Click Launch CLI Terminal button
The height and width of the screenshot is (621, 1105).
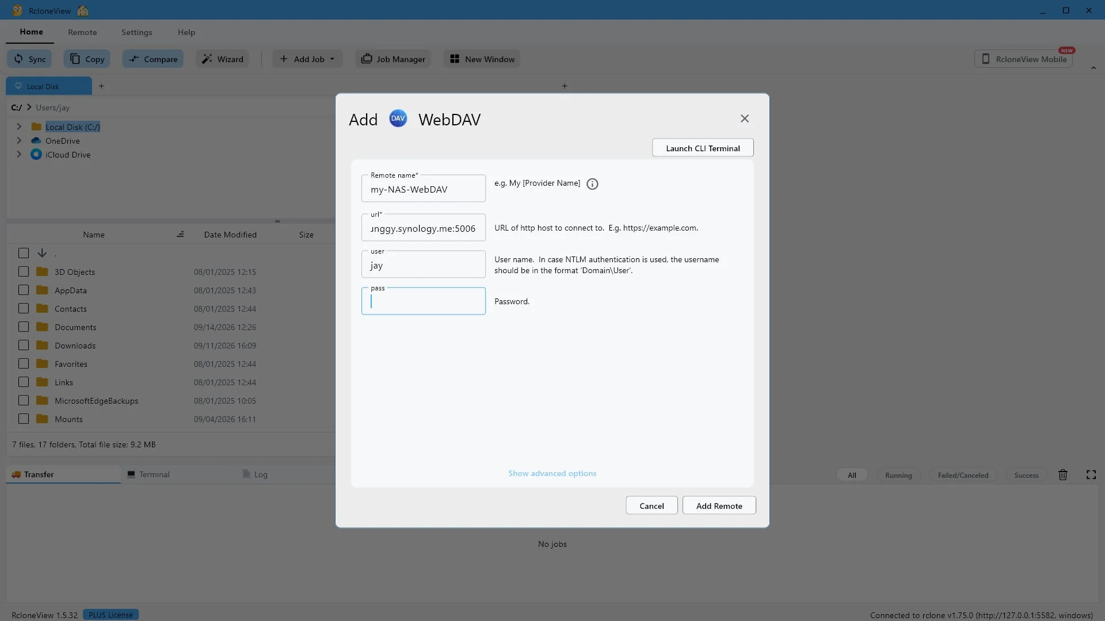point(703,148)
